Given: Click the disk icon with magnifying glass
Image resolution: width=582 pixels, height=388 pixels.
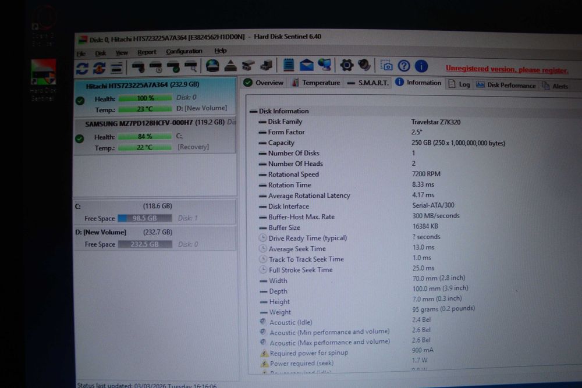Looking at the screenshot, I should (191, 67).
